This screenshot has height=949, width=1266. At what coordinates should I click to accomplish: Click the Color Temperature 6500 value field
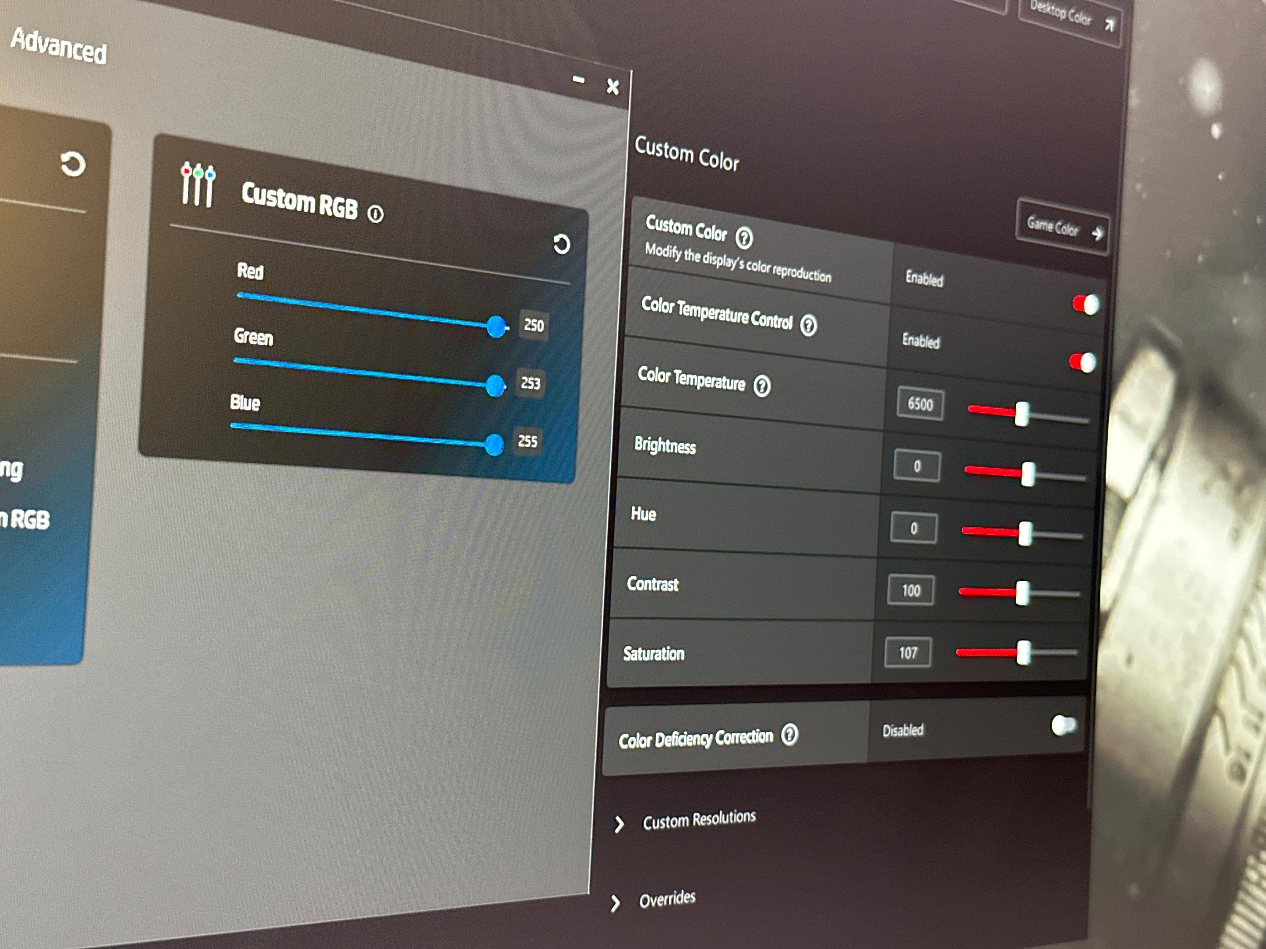[920, 404]
